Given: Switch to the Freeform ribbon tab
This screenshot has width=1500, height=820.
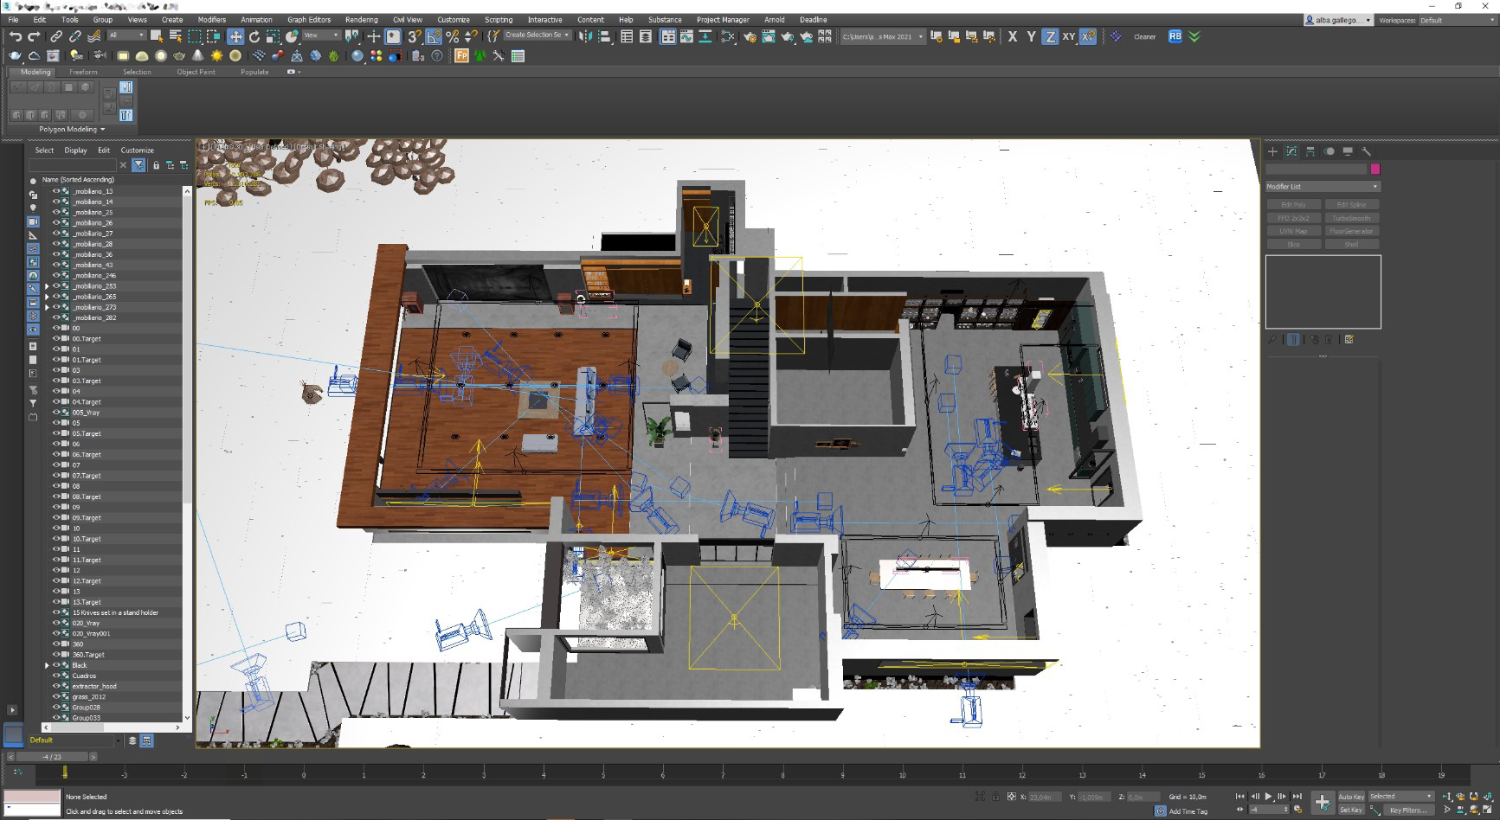Looking at the screenshot, I should click(83, 72).
